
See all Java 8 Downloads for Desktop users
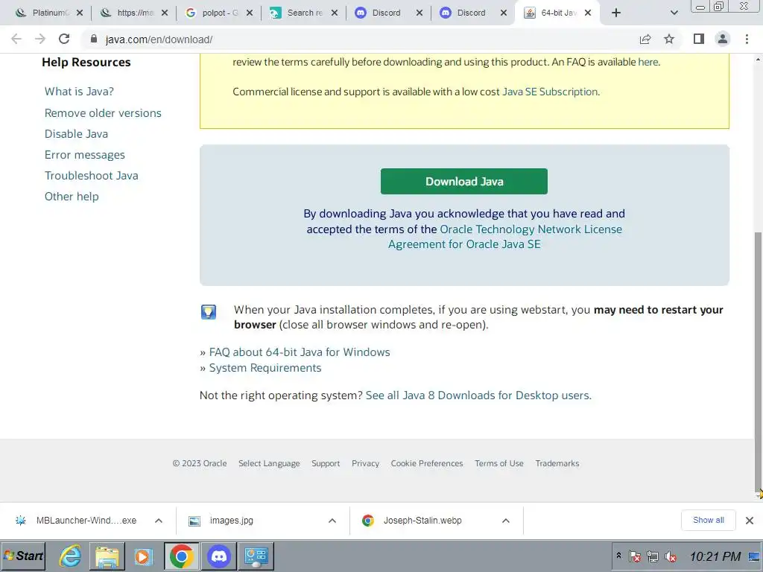(x=478, y=395)
